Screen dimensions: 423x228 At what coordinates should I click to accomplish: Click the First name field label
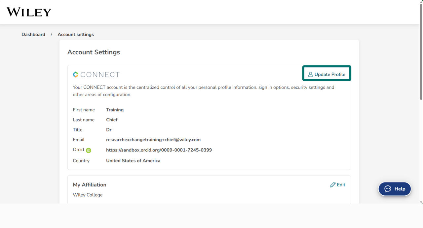[x=84, y=110]
